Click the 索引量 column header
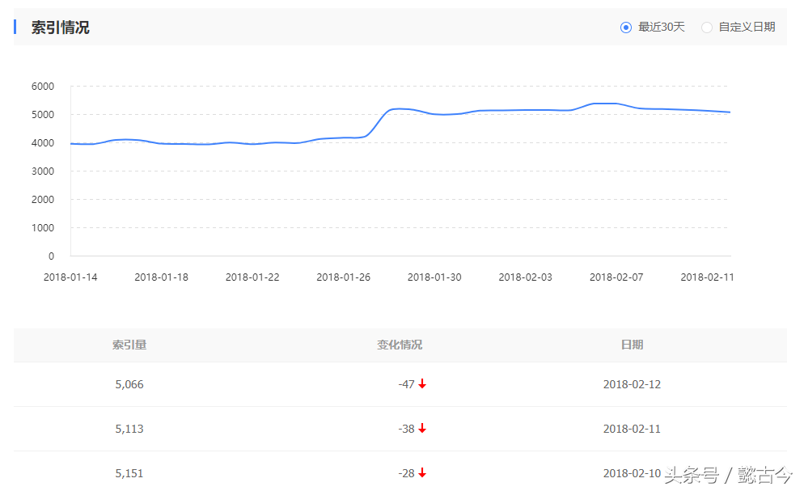The width and height of the screenshot is (804, 491). coord(129,345)
